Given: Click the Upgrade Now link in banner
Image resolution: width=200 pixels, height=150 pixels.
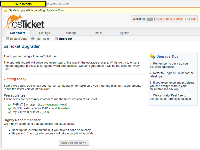Looking at the screenshot, I should [55, 11].
